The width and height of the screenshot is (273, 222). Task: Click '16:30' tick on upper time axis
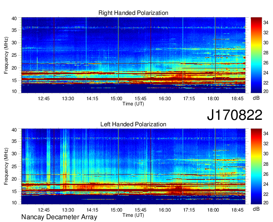pyautogui.click(x=165, y=99)
